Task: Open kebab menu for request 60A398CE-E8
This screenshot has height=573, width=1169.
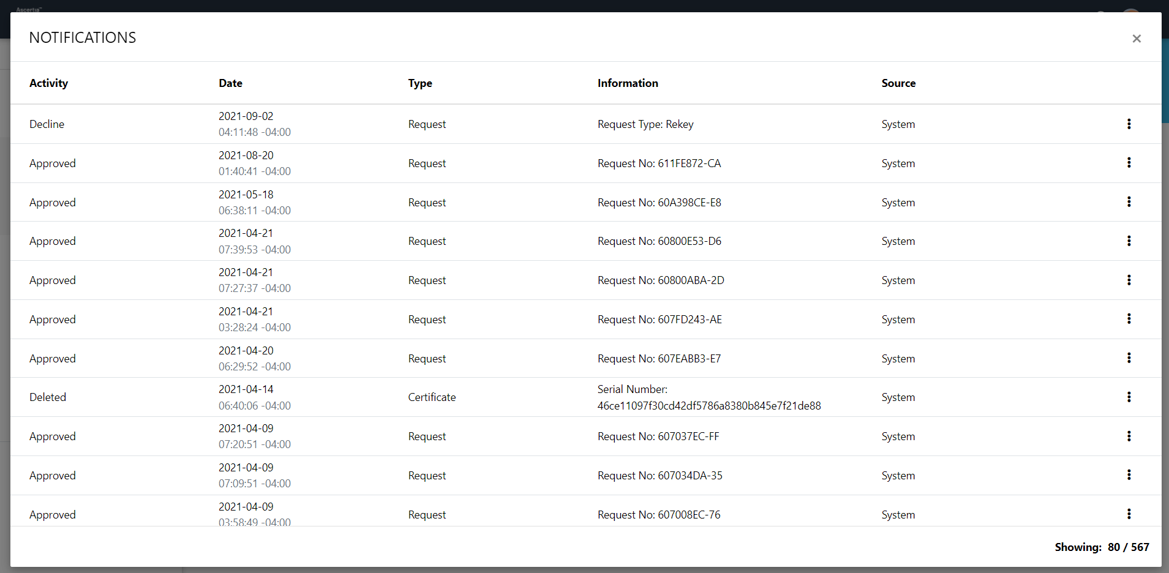Action: click(1129, 202)
